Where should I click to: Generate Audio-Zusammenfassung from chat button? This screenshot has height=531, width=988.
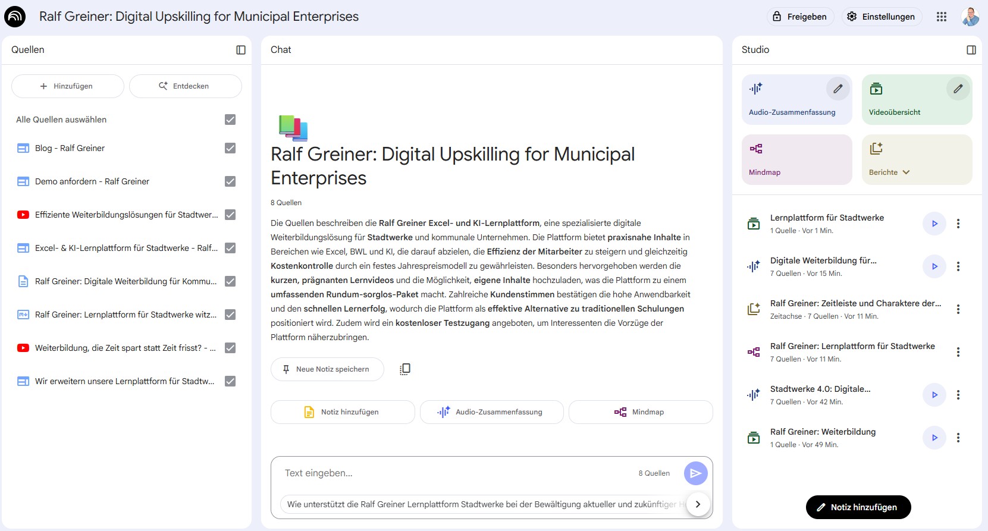coord(492,412)
